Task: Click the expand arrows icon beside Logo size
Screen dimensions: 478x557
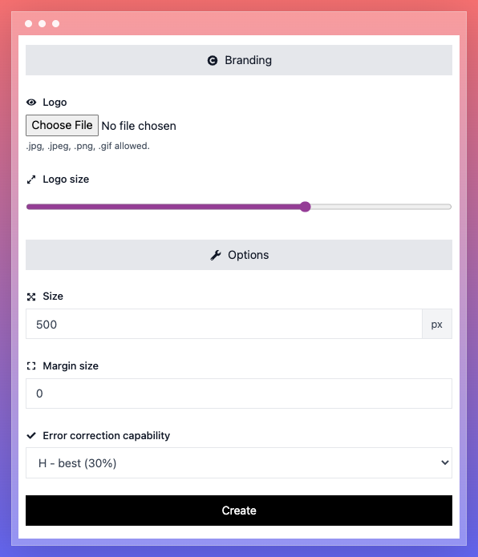Action: (31, 180)
